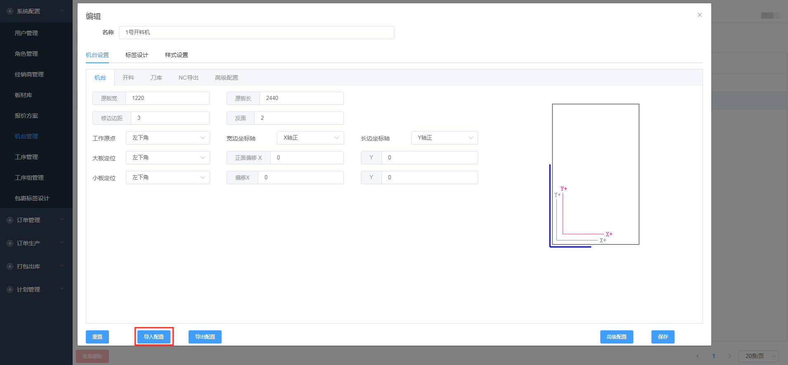
Task: Click the 保存 button
Action: [663, 337]
